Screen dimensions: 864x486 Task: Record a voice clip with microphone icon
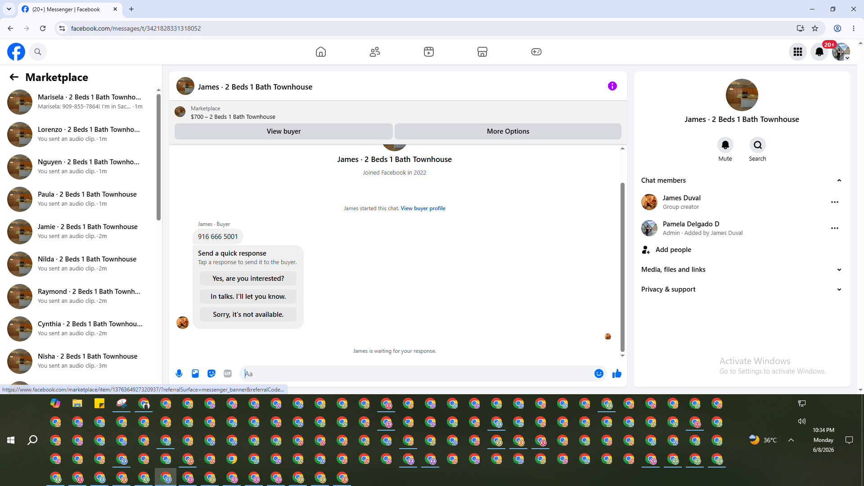pos(179,373)
